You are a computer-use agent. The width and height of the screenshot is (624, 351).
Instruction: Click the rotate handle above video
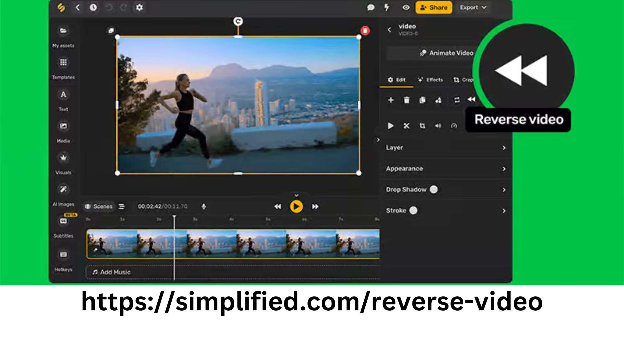(x=238, y=21)
